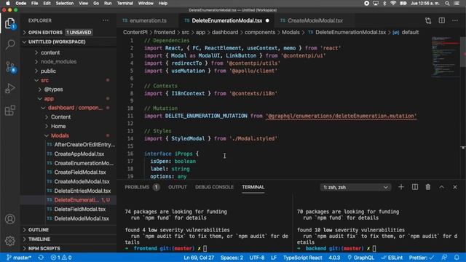Click the dashboard breadcrumb segment
466x262 pixels.
point(225,32)
